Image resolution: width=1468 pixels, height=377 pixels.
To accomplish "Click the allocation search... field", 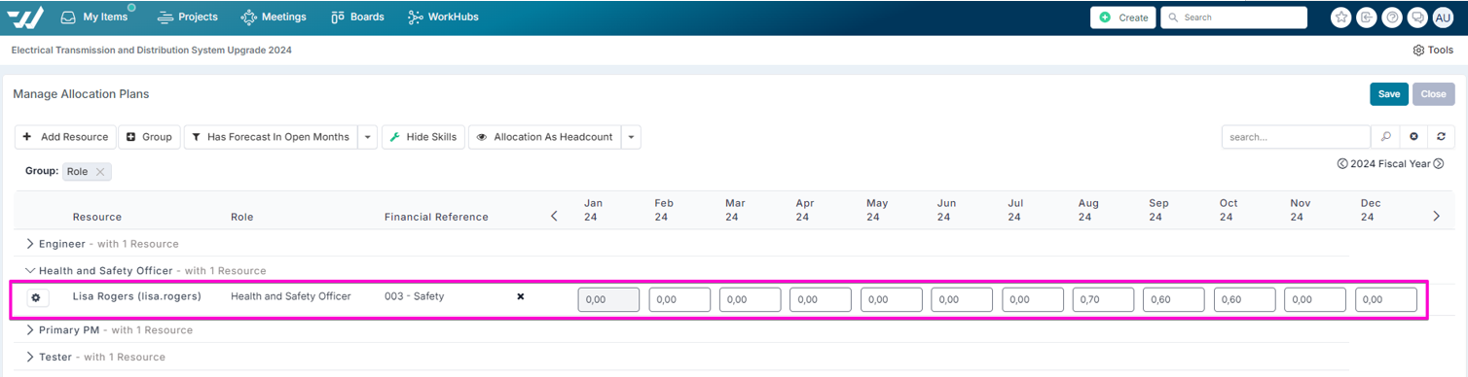I will coord(1296,137).
